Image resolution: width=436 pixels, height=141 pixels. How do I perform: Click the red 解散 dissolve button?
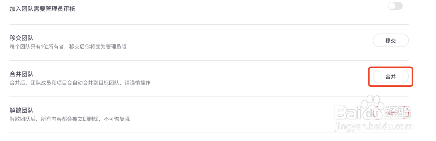(390, 113)
